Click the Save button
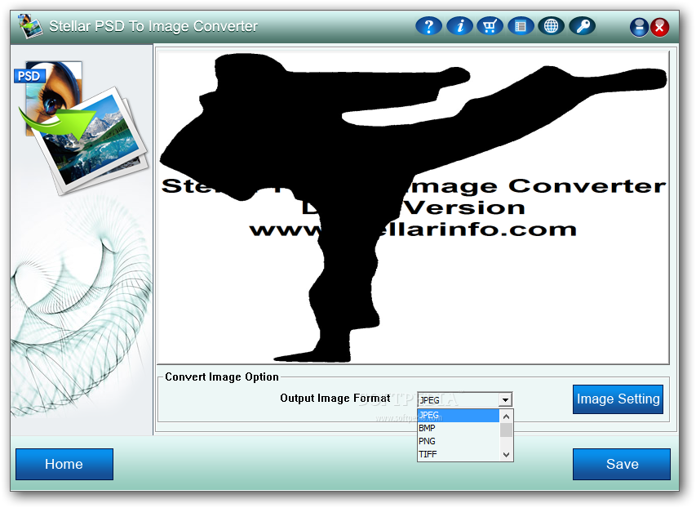Screen dimensions: 696x508 click(x=622, y=464)
